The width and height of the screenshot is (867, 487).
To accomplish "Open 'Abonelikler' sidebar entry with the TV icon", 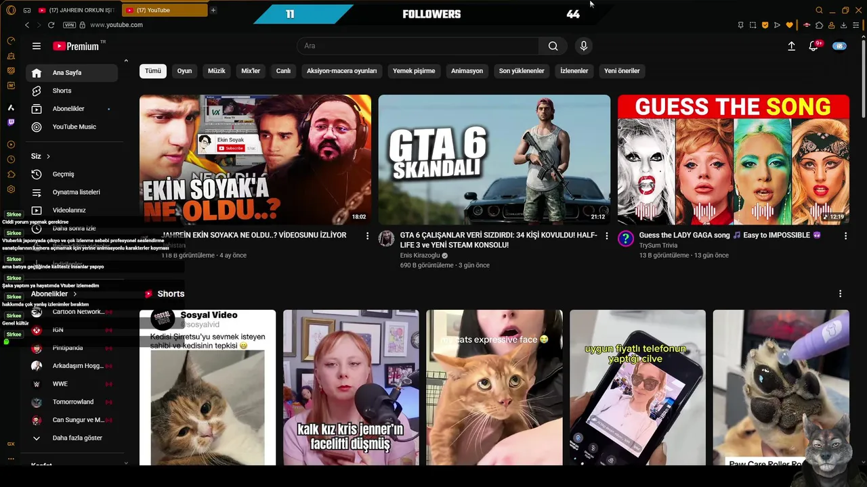I will (73, 109).
